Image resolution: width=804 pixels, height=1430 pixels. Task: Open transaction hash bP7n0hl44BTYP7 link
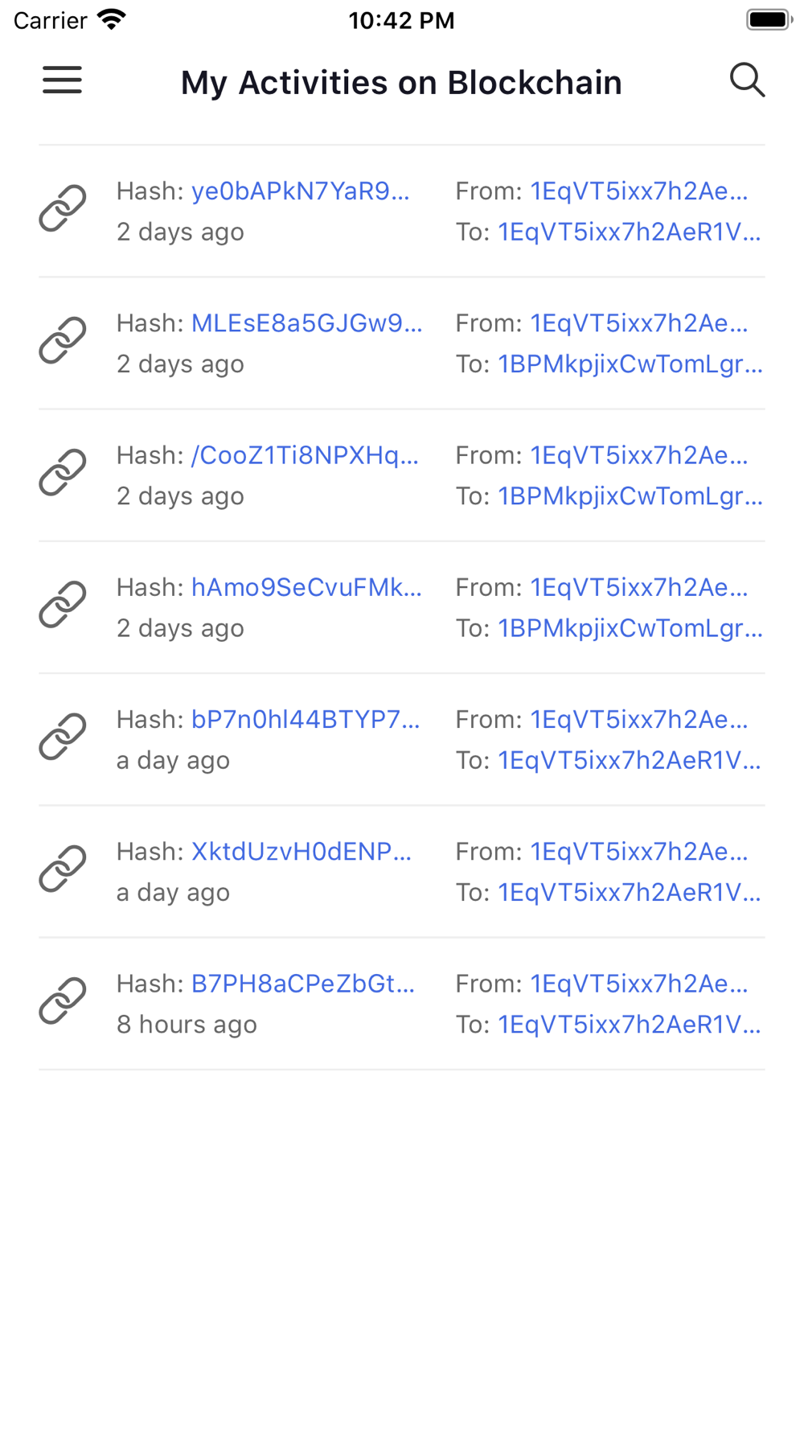pyautogui.click(x=306, y=719)
